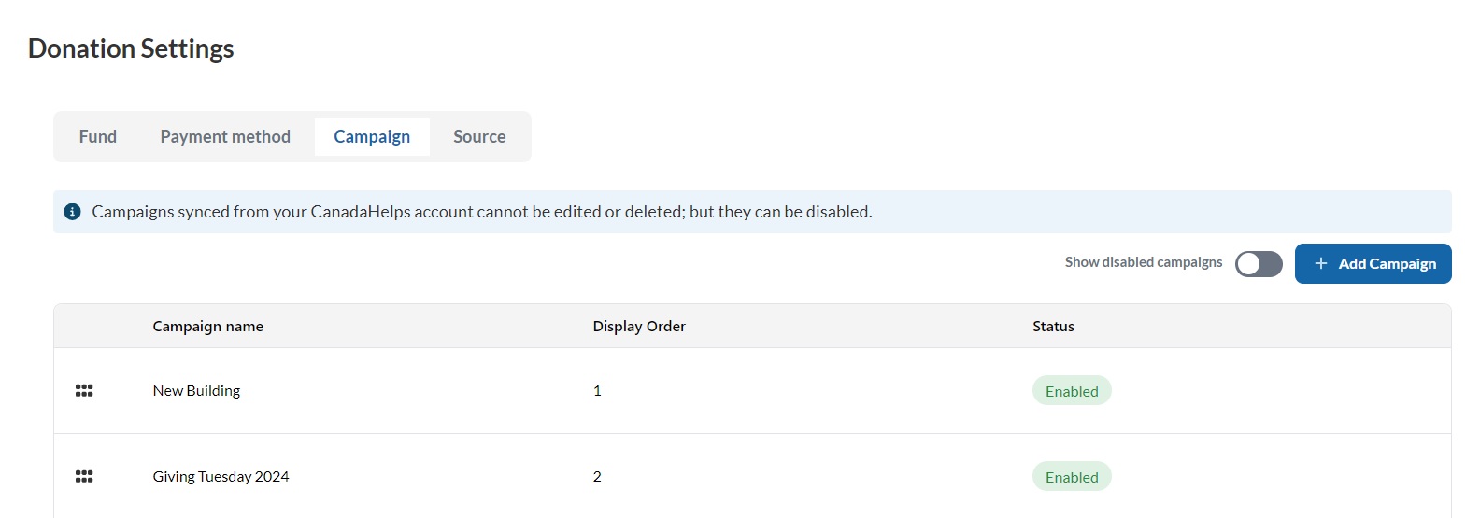Click the Add Campaign button text

pos(1387,264)
